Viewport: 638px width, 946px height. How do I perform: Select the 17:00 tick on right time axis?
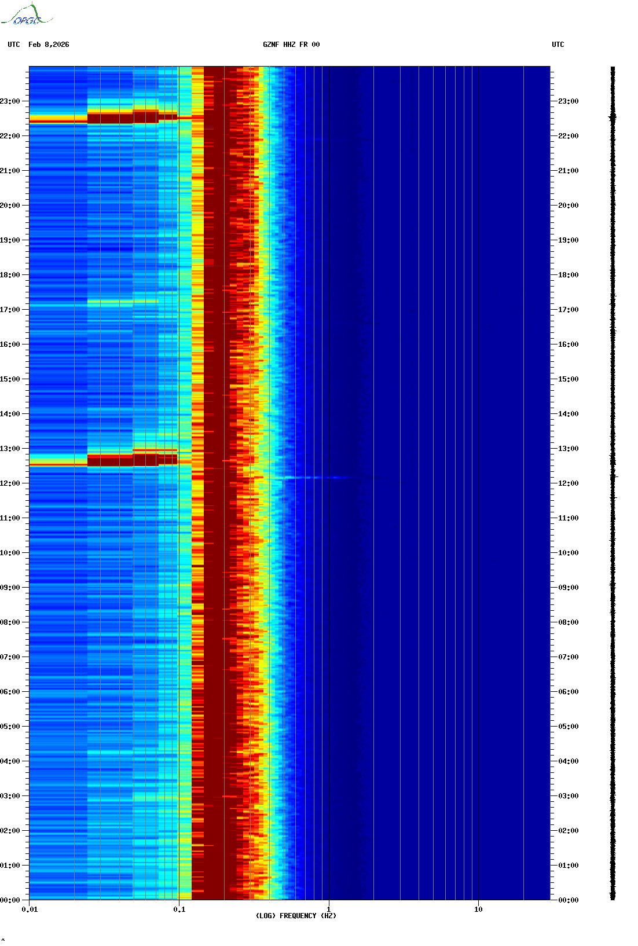(x=568, y=310)
